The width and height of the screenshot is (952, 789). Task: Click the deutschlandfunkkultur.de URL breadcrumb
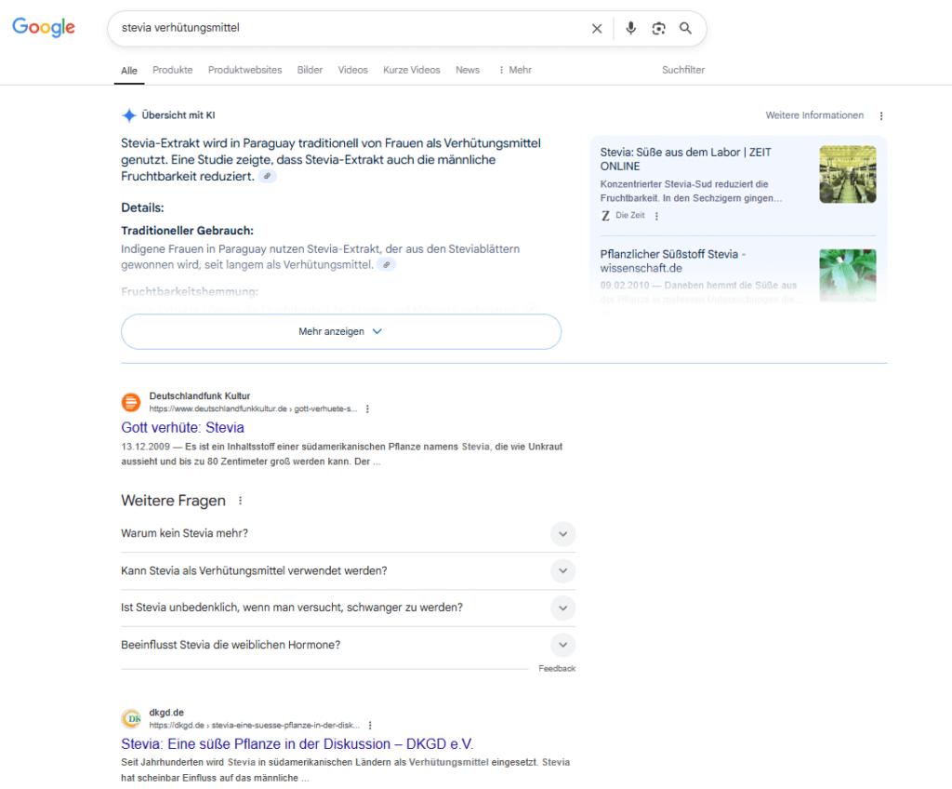point(253,409)
